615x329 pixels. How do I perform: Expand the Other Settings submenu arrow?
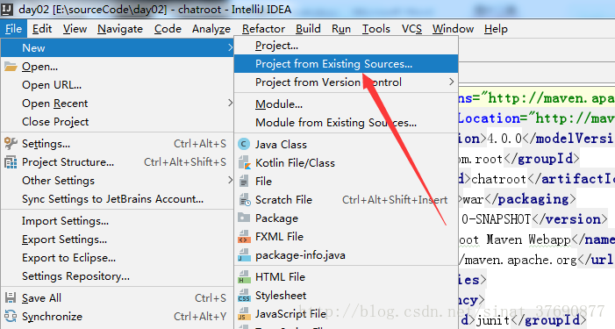[230, 181]
